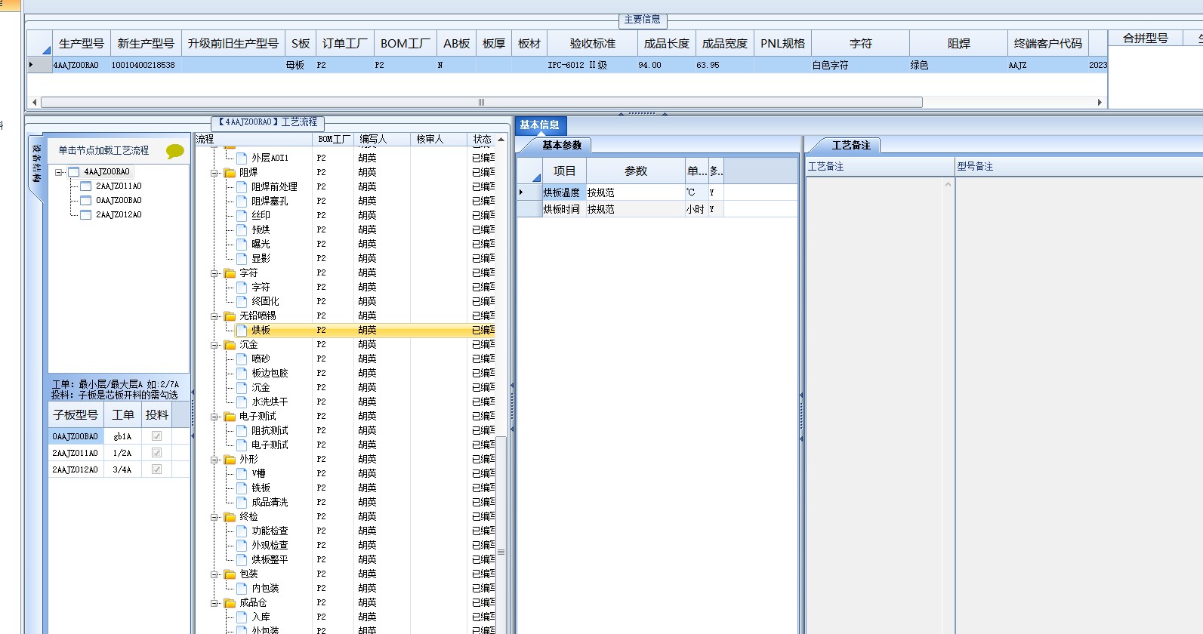
Task: Select the 阻焊塞孔 process step
Action: 270,201
